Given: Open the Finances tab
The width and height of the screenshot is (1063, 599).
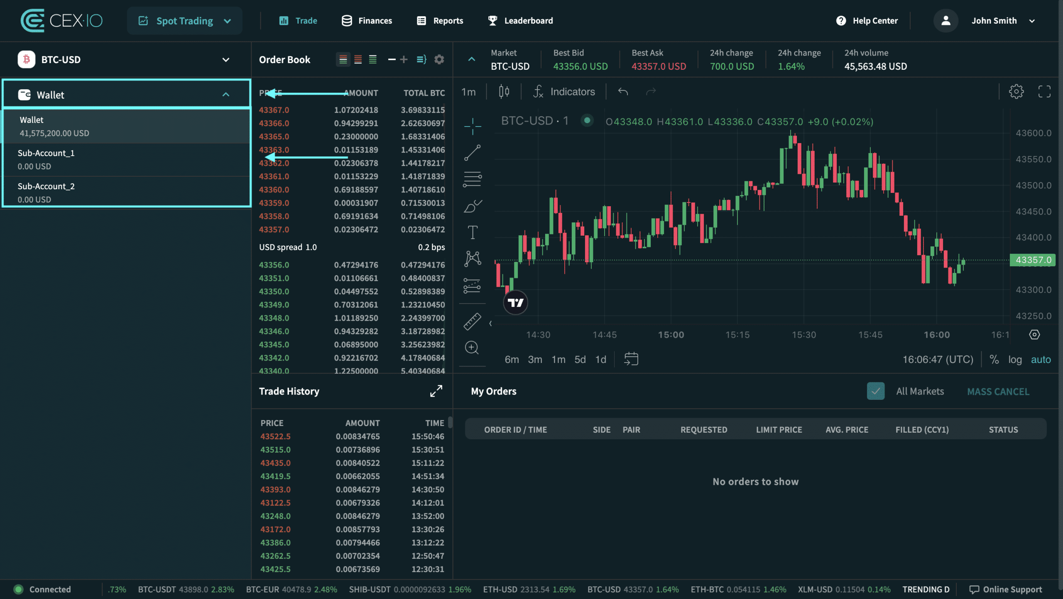Looking at the screenshot, I should 367,21.
